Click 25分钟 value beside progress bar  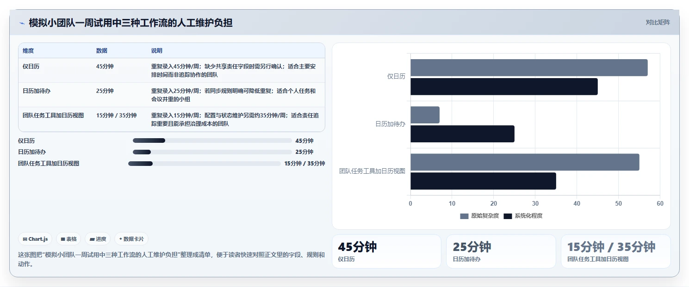click(304, 152)
